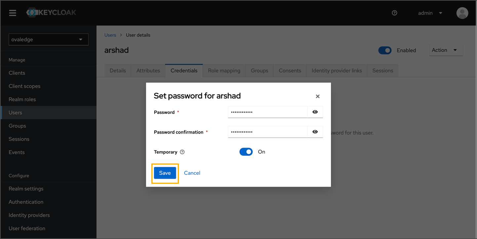
Task: Save the new password
Action: click(x=165, y=173)
